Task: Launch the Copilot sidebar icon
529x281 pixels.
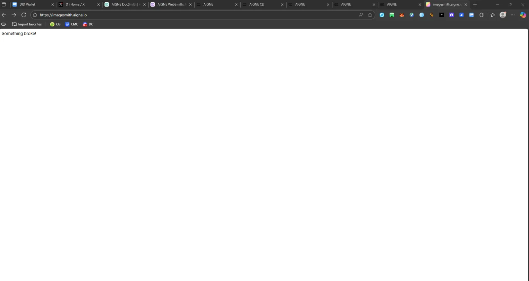Action: (x=523, y=15)
